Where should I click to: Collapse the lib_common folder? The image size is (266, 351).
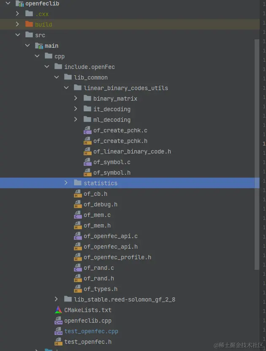pyautogui.click(x=57, y=77)
